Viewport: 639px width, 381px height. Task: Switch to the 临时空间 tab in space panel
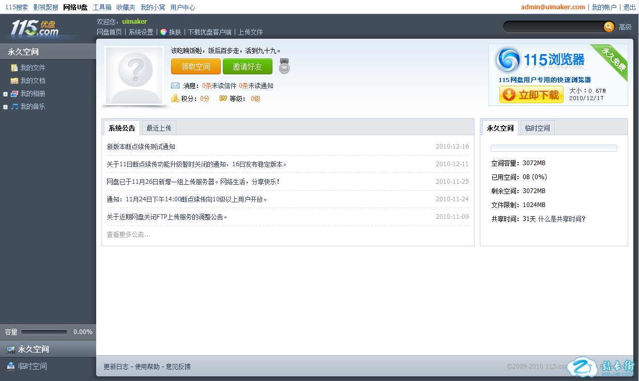pyautogui.click(x=537, y=128)
